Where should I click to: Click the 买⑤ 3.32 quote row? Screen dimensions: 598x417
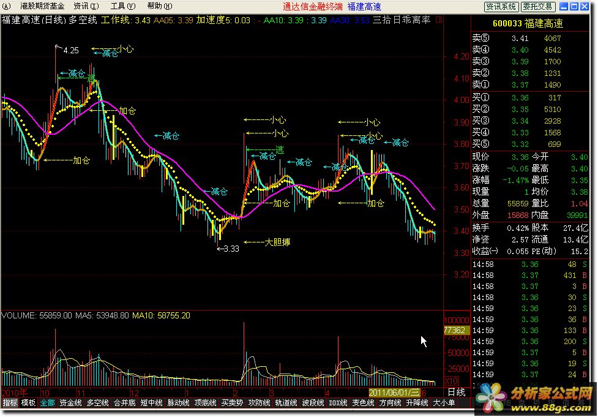[x=531, y=145]
